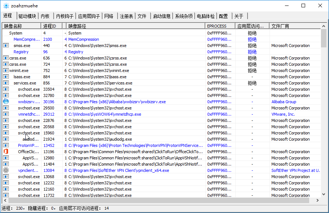Click the horizontal scrollbar thumb
The width and height of the screenshot is (329, 213).
click(x=158, y=201)
